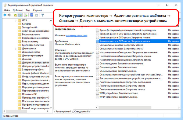Viewport: 183px width, 120px height.
Task: Select 'Накопители на гибких дисках: Запретить запись'
Action: [x=125, y=60]
